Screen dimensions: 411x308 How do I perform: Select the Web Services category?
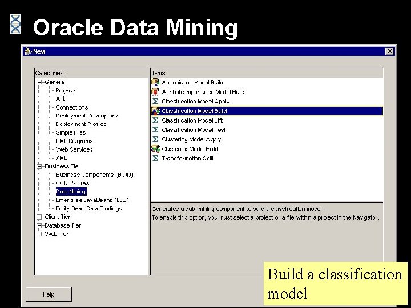coord(74,149)
